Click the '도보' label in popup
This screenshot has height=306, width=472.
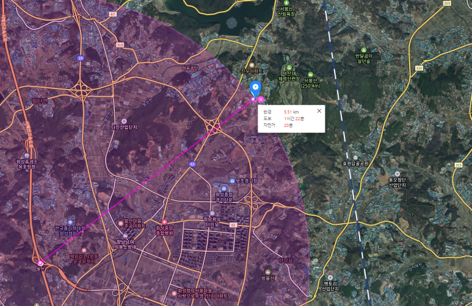[x=267, y=118]
